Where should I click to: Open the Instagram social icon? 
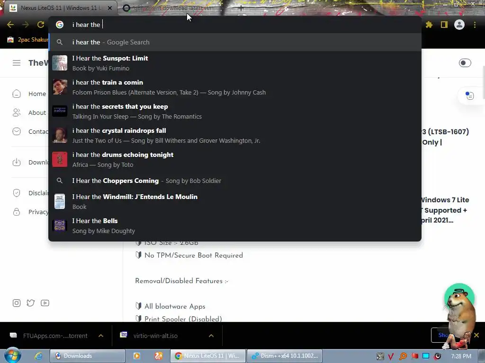pyautogui.click(x=17, y=303)
